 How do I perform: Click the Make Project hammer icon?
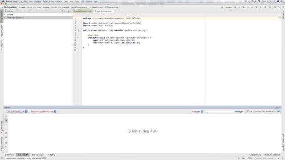(x=222, y=7)
